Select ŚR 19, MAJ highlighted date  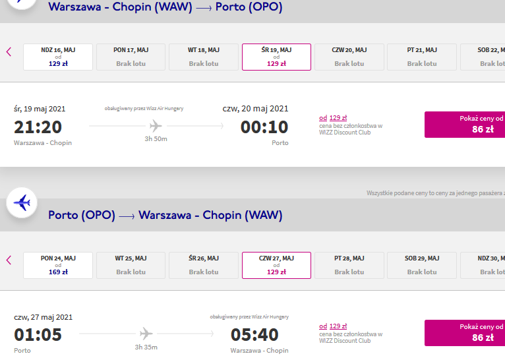(276, 57)
